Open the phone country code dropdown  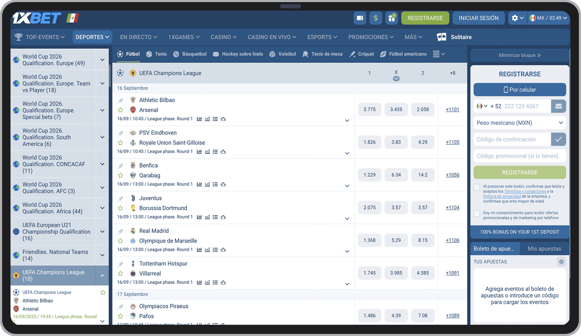(482, 106)
